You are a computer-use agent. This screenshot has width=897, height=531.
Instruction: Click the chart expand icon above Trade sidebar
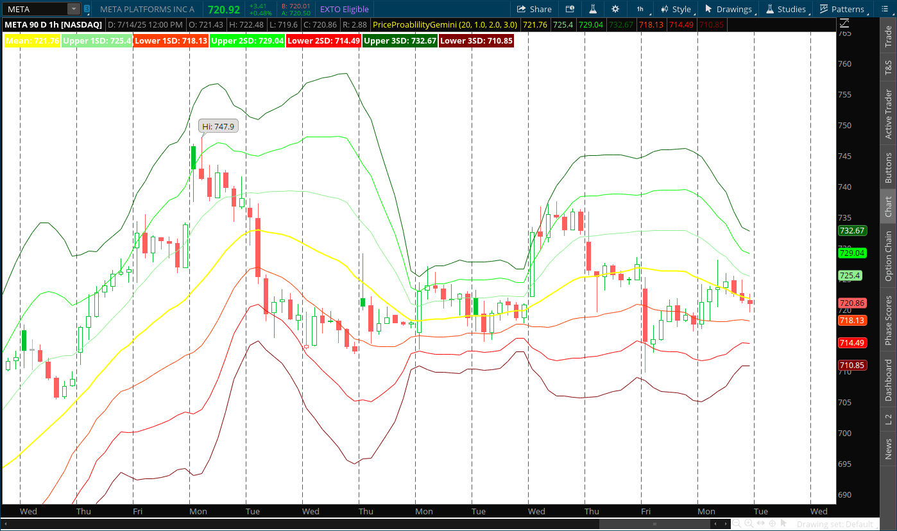(x=844, y=23)
